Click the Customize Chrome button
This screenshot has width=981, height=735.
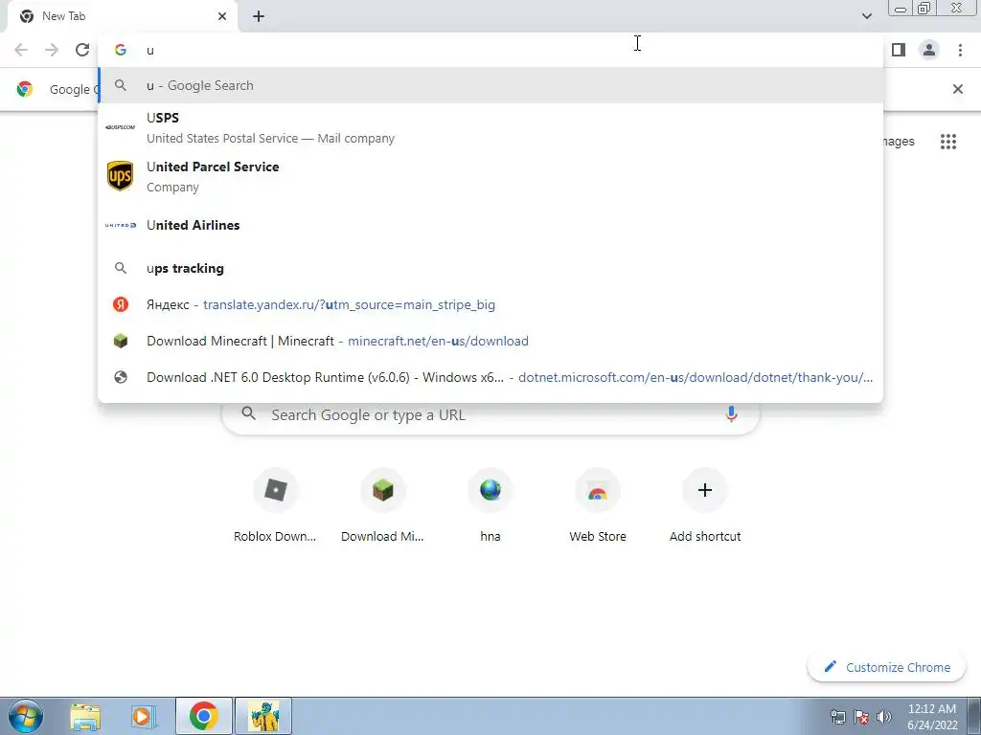[x=887, y=667]
